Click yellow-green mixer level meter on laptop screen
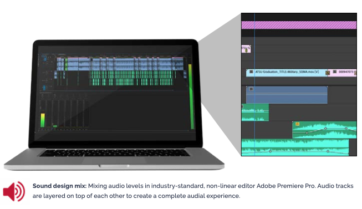This screenshot has height=209, width=362. tap(43, 120)
